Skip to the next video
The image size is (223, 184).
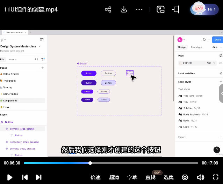[x=39, y=177]
